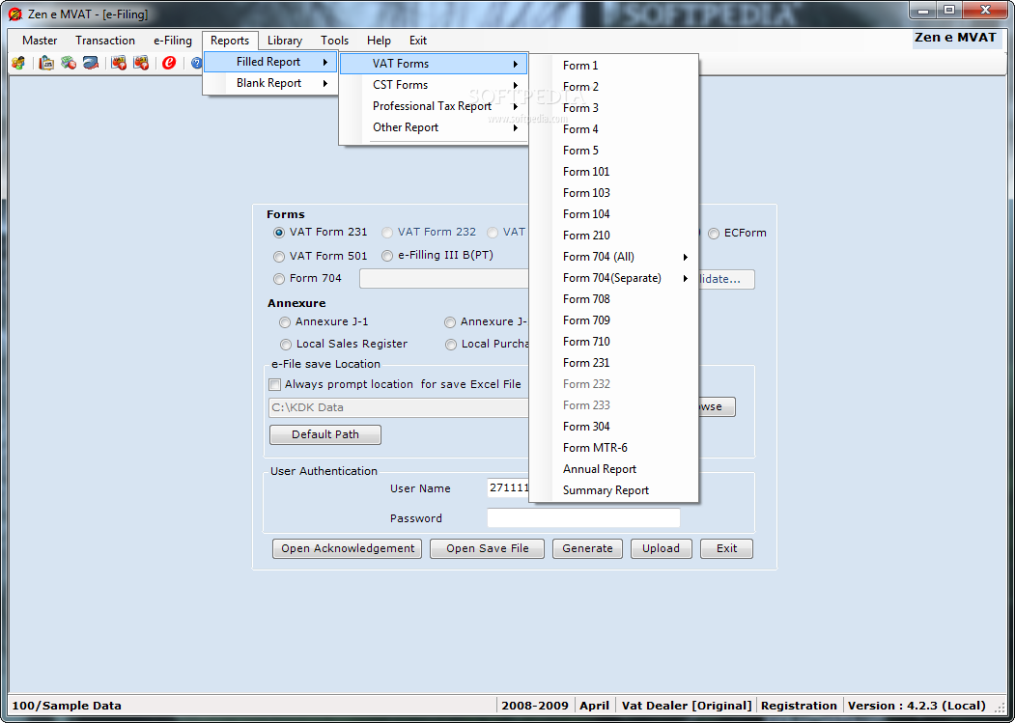Click the blue question mark help icon

[x=196, y=63]
